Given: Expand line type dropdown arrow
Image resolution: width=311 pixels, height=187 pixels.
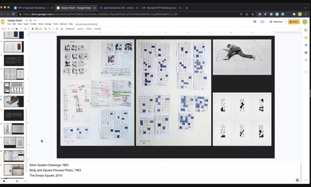Looking at the screenshot, I should coord(53,29).
